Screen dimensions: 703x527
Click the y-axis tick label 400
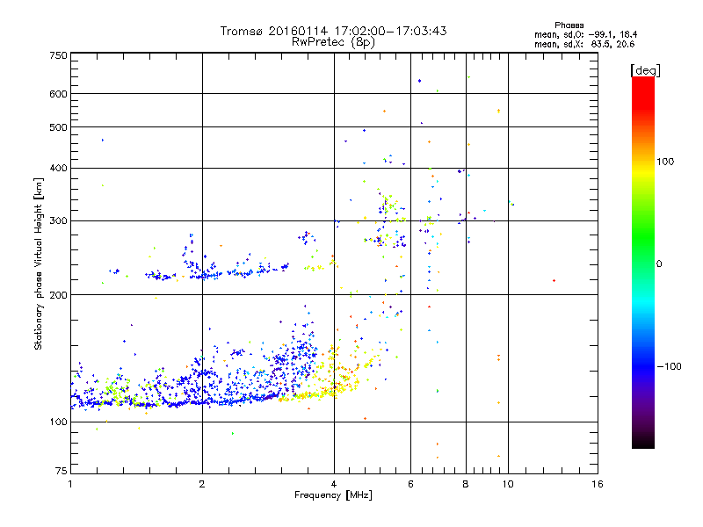(58, 169)
